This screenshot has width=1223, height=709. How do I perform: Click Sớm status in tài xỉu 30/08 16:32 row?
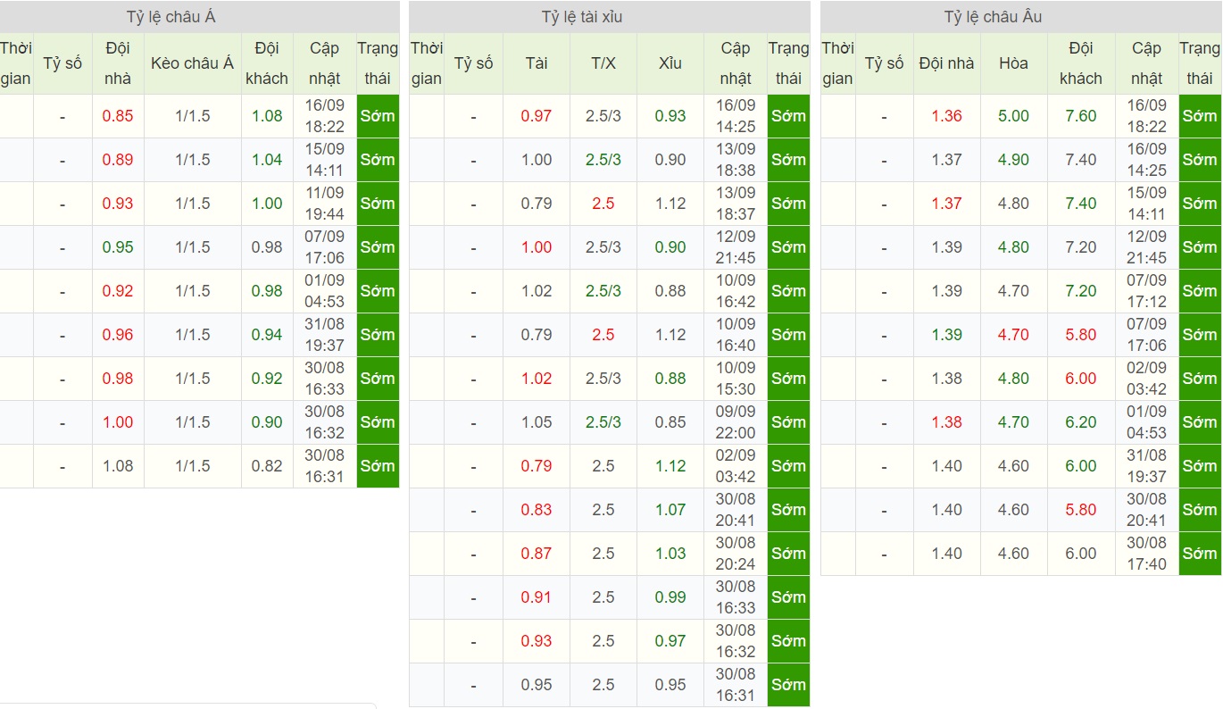(788, 641)
